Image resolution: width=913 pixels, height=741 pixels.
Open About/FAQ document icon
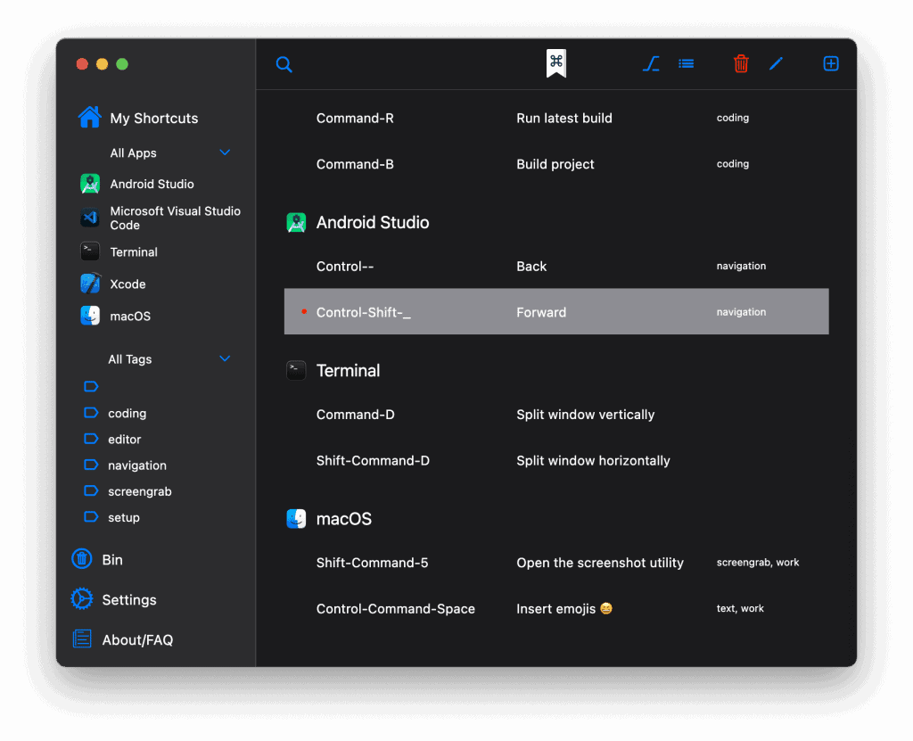pos(81,639)
